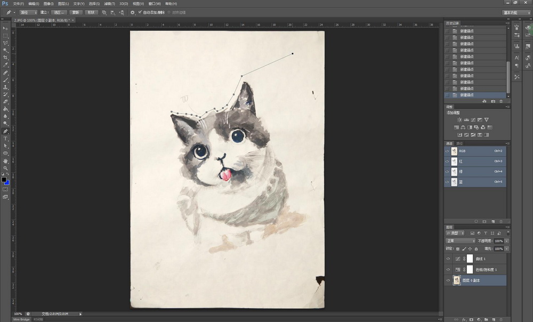Open the workspace switcher dropdown
The image size is (533, 322).
(516, 13)
